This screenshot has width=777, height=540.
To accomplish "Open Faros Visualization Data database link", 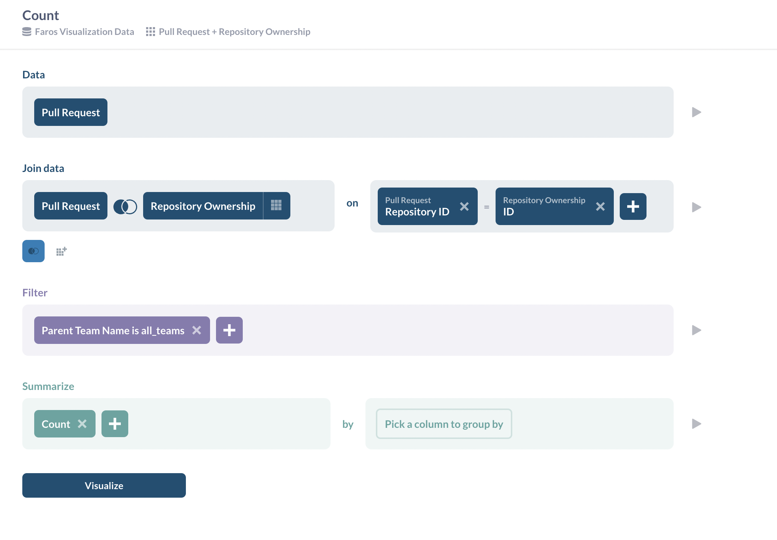I will (x=84, y=32).
